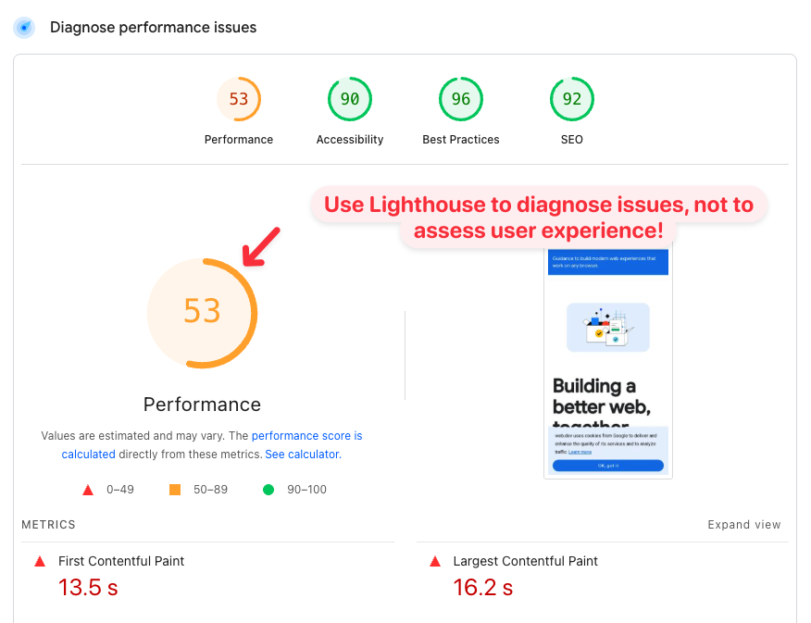
Task: Select the Performance score gauge showing 53
Action: click(x=239, y=98)
